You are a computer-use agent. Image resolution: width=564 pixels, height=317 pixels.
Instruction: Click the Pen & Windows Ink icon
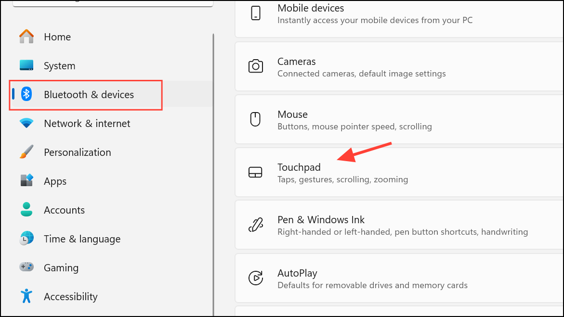256,225
